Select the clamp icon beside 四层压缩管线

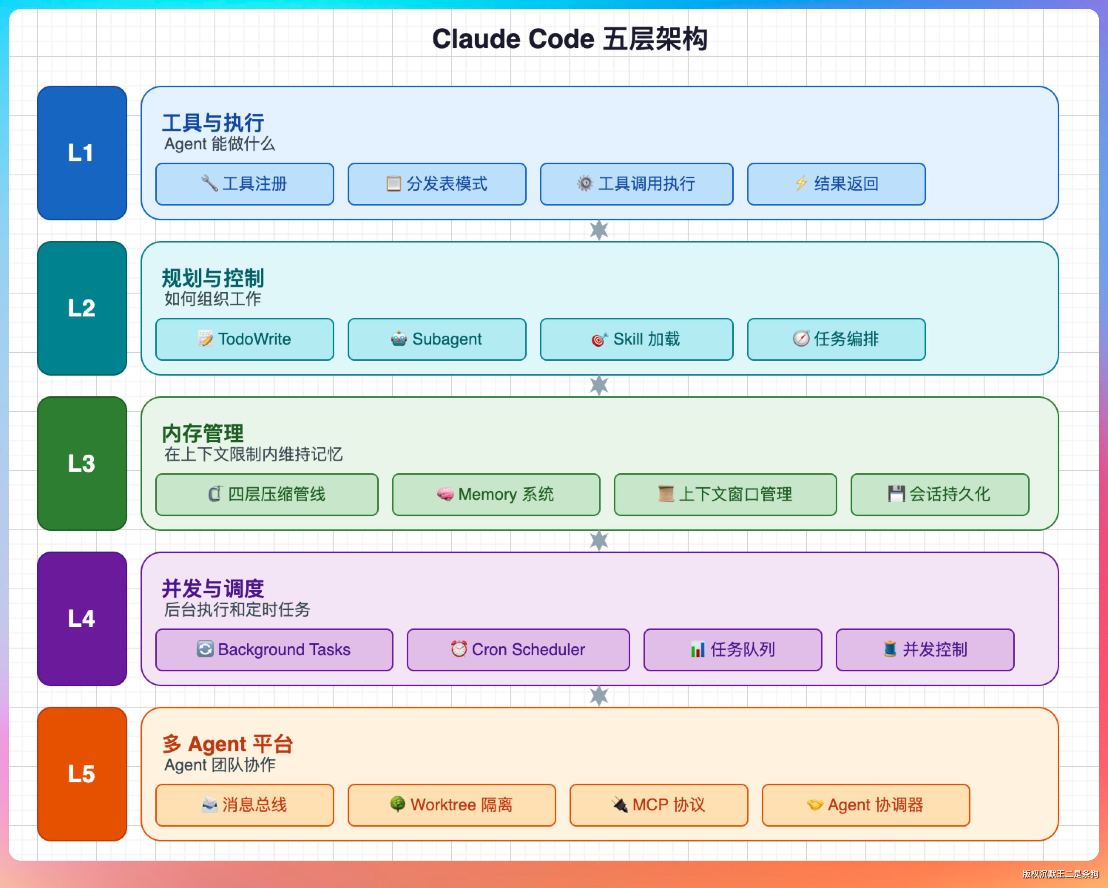tap(215, 494)
